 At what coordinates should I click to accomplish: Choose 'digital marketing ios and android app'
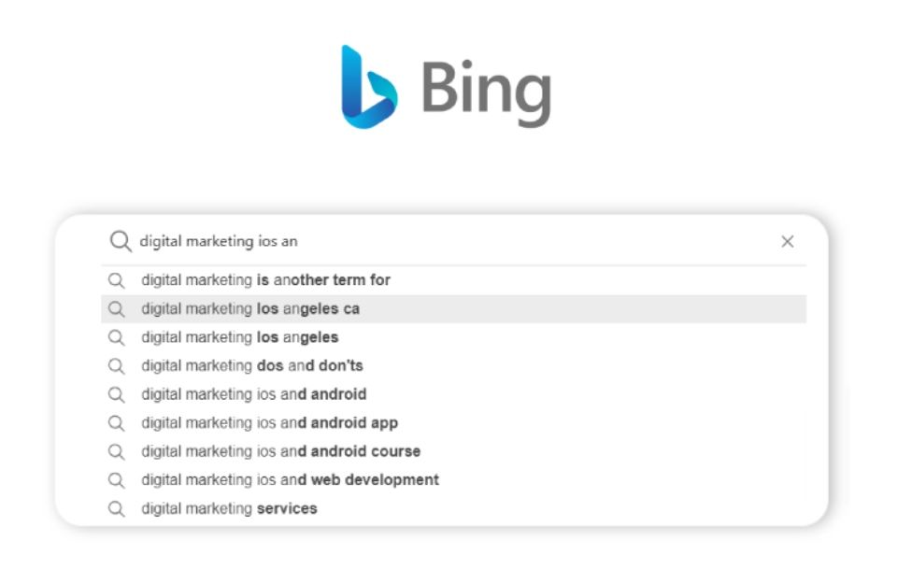(x=269, y=423)
